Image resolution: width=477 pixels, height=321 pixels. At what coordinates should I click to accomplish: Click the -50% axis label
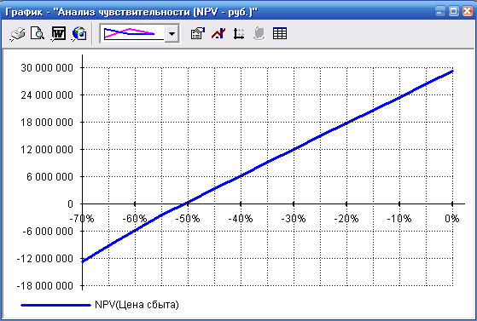pos(188,218)
